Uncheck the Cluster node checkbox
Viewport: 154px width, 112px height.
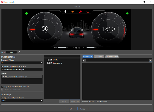(51, 60)
